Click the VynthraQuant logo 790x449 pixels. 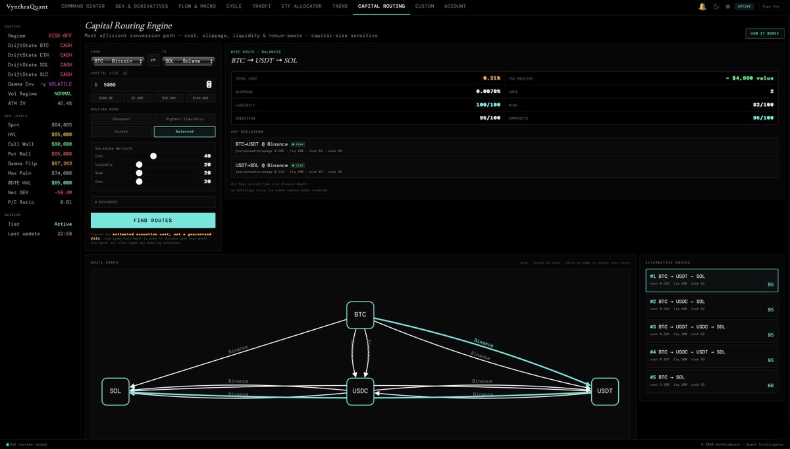(27, 6)
